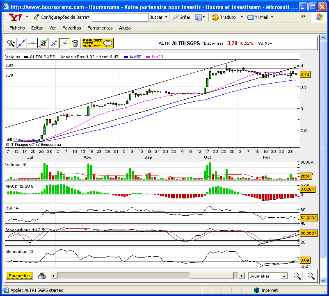This screenshot has height=296, width=329.
Task: Open Y! Mail envelope icon
Action: pos(251,17)
